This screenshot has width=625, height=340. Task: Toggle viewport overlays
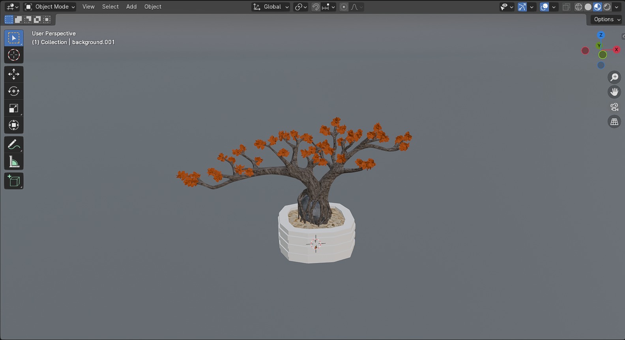point(544,7)
